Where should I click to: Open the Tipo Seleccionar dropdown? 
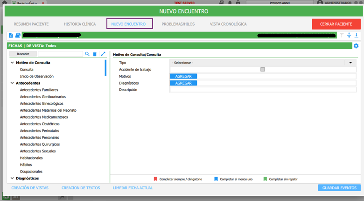[x=263, y=63]
